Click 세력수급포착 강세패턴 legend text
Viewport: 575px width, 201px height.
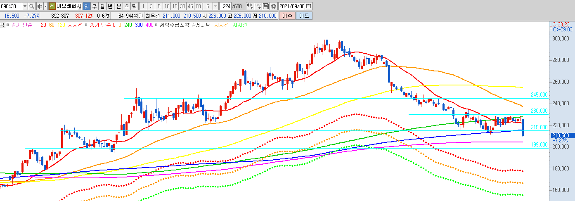(x=185, y=25)
